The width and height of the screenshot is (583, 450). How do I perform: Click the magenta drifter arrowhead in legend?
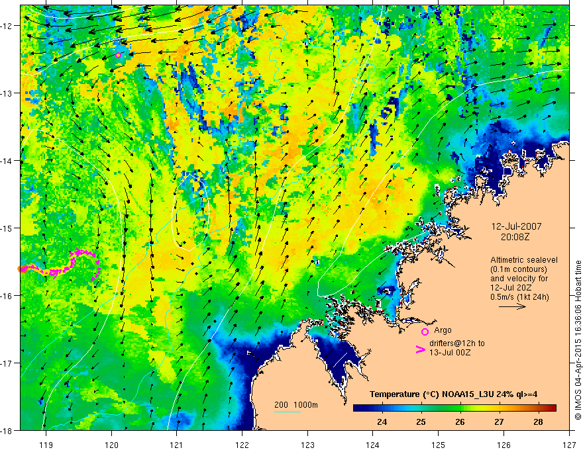[x=421, y=349]
